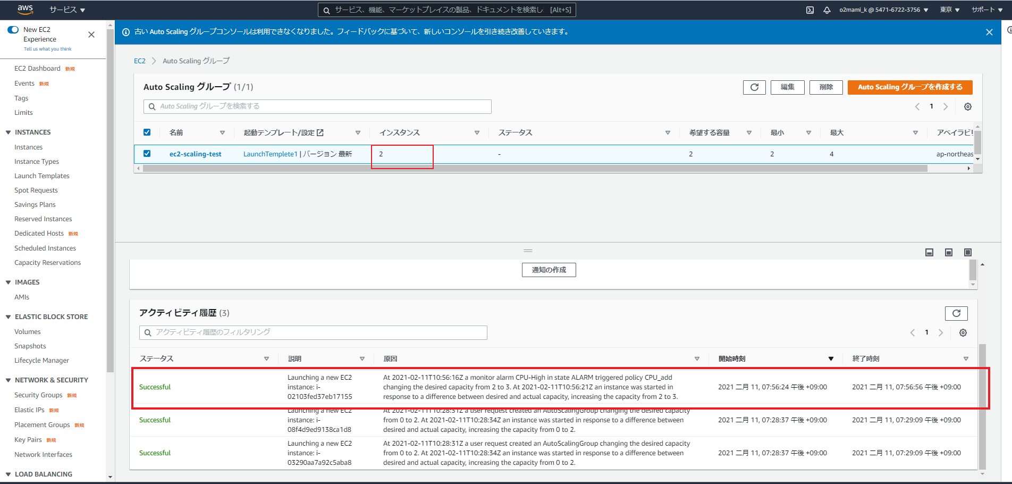Click the activity history vertical scrollbar
1012x484 pixels.
tap(982, 407)
